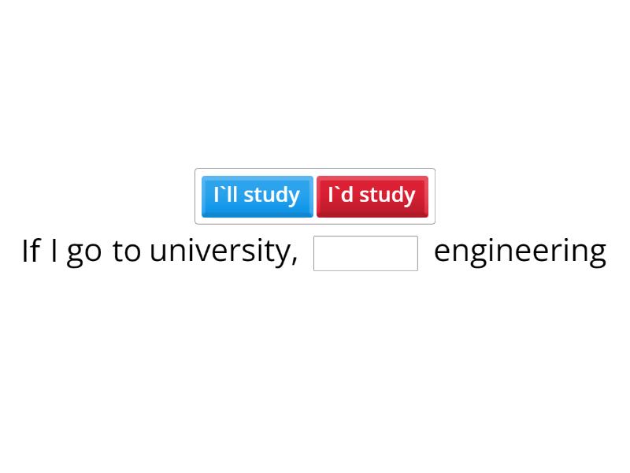Select the answer option containing "I`ll"
630x473 pixels.
[257, 196]
